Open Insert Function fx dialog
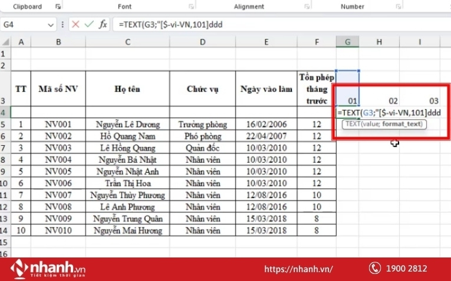451x281 pixels. tap(103, 24)
